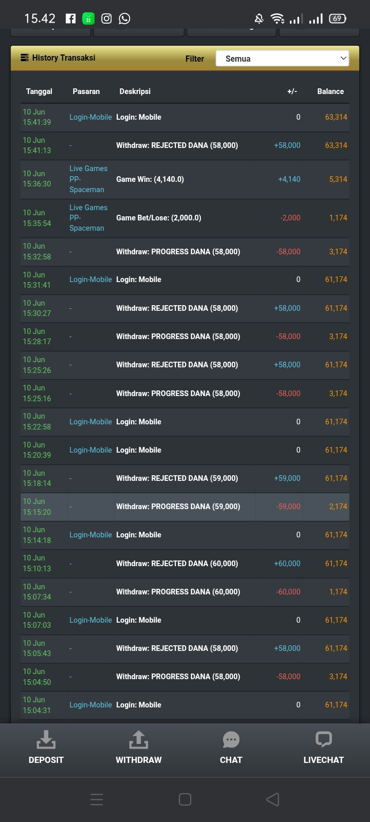Tap the Android back triangle button

tap(273, 799)
